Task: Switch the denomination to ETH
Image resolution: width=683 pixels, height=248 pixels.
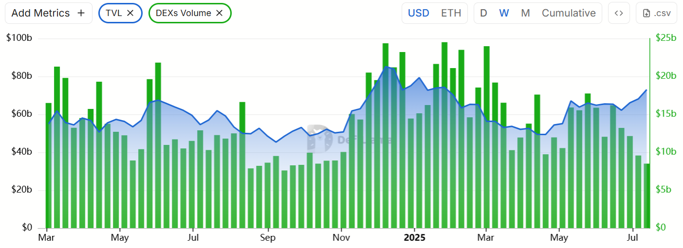Action: [x=451, y=13]
